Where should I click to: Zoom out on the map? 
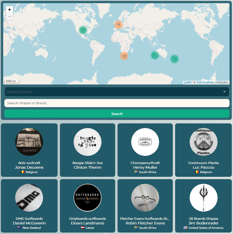[x=9, y=17]
